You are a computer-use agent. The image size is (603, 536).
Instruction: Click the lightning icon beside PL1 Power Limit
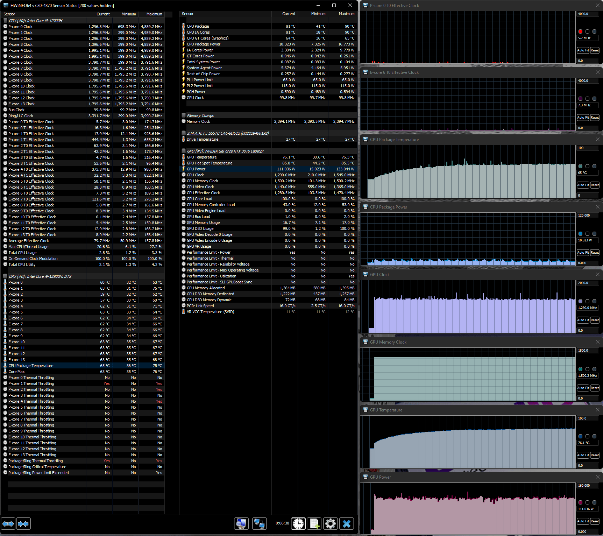[x=184, y=80]
